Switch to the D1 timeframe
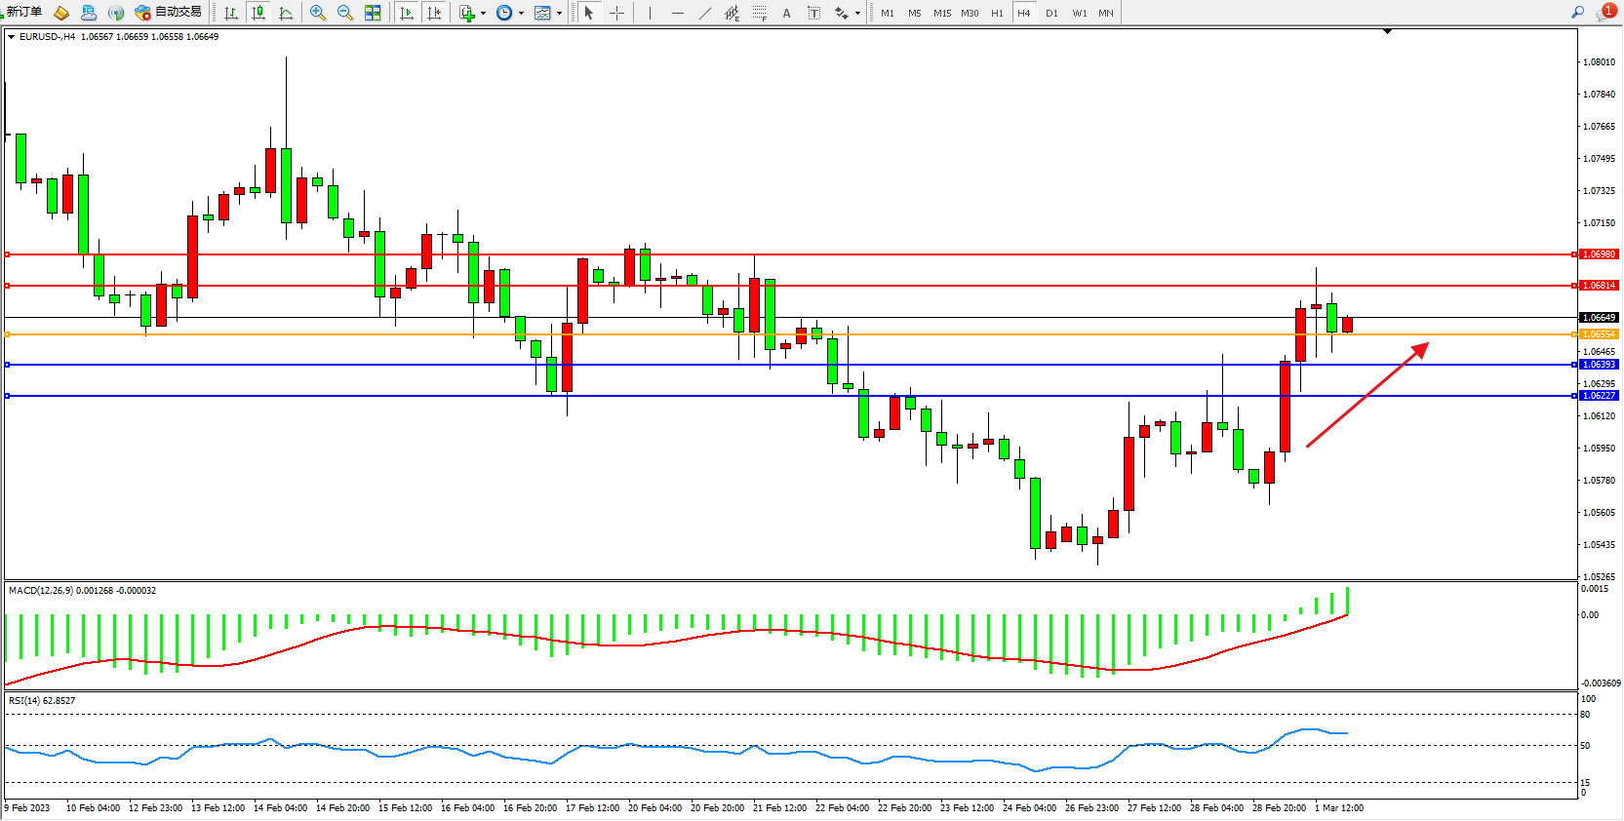The height and width of the screenshot is (821, 1624). pos(1051,13)
